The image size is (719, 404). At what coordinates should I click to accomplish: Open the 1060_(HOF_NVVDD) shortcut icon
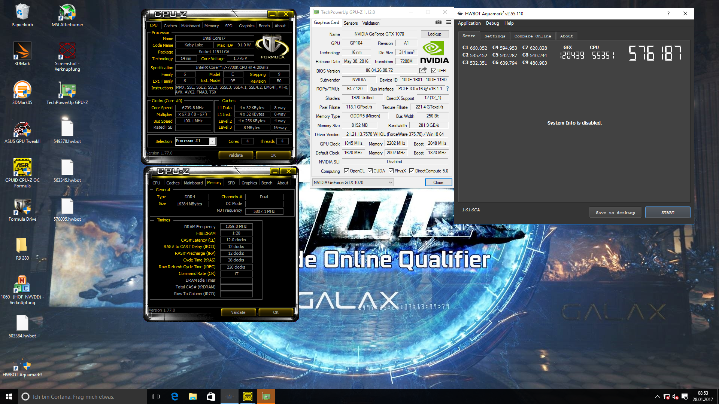coord(22,290)
